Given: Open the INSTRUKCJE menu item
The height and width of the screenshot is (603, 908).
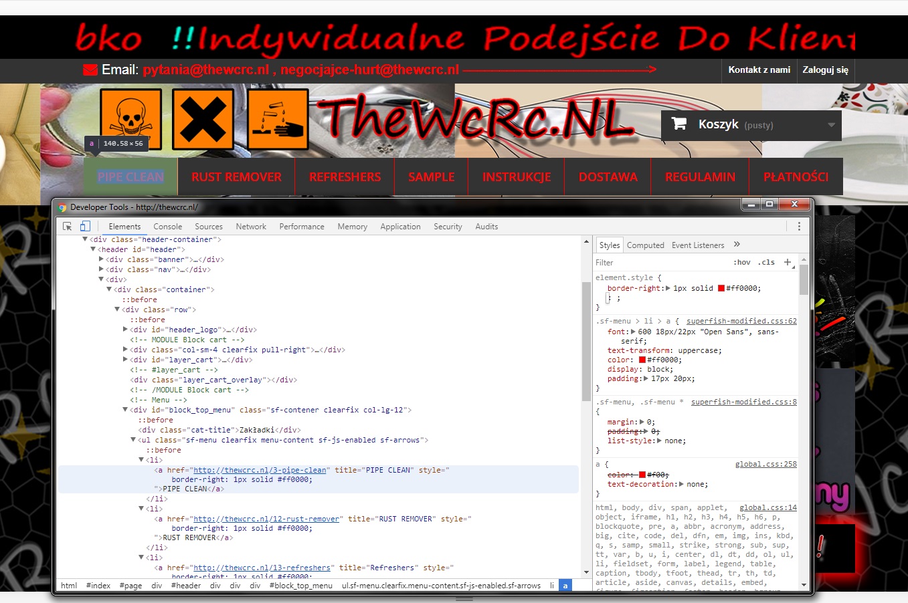Looking at the screenshot, I should tap(517, 176).
